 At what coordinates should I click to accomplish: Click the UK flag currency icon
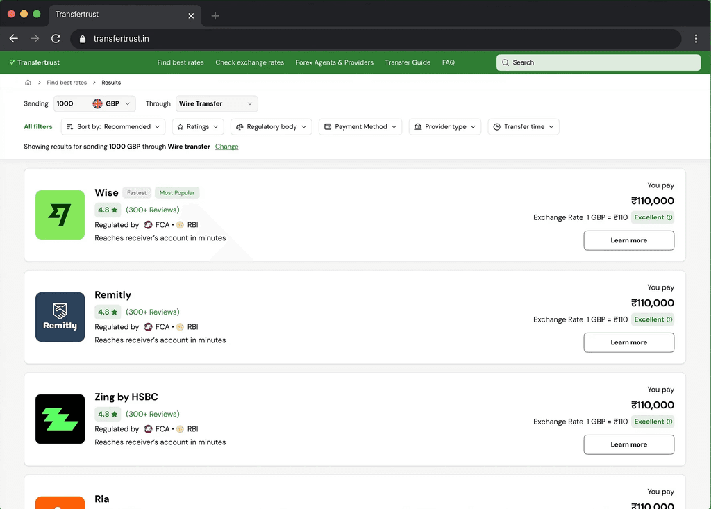tap(97, 104)
